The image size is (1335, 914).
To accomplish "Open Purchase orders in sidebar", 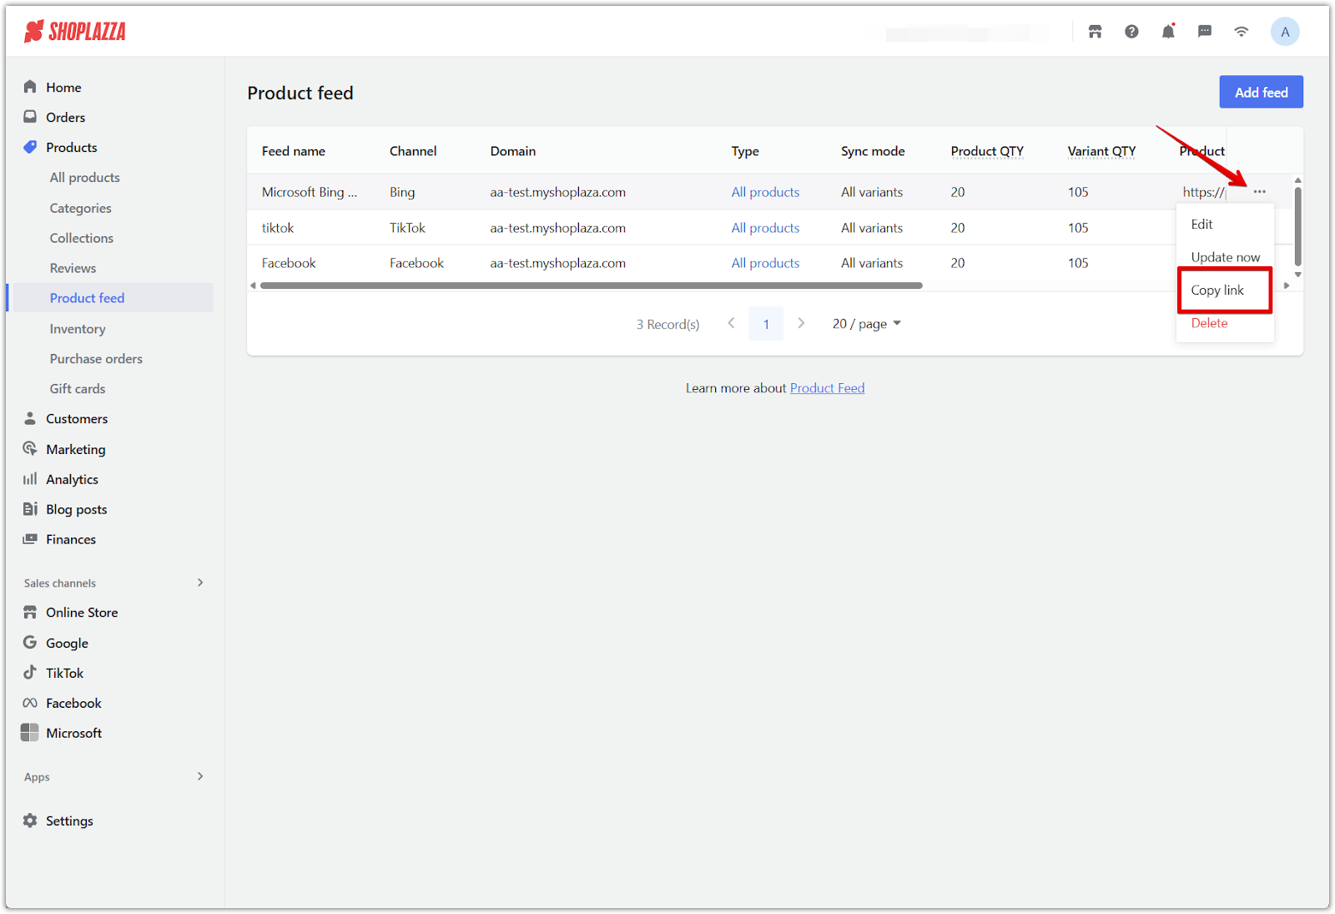I will [96, 359].
